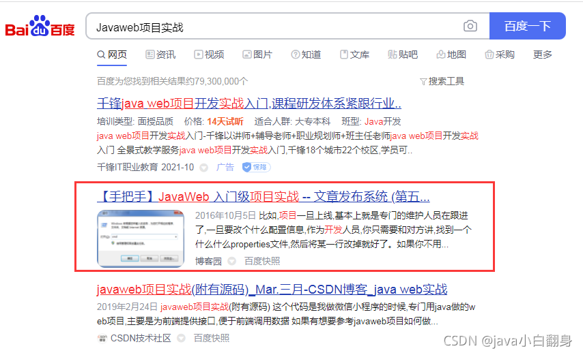Viewport: 583px width, 355px height.
Task: Click the CSDN site favicon
Action: click(x=102, y=339)
